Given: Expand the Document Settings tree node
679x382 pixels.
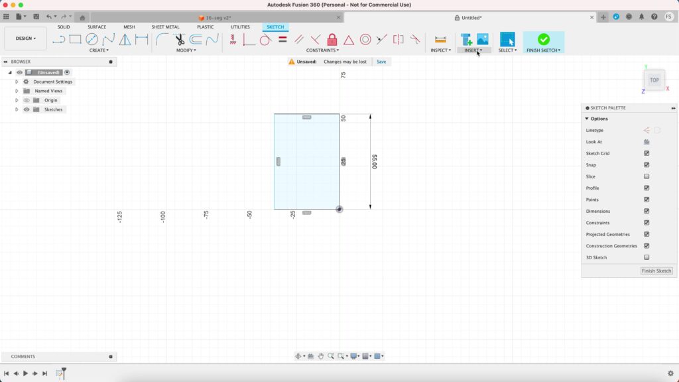Looking at the screenshot, I should [x=17, y=82].
